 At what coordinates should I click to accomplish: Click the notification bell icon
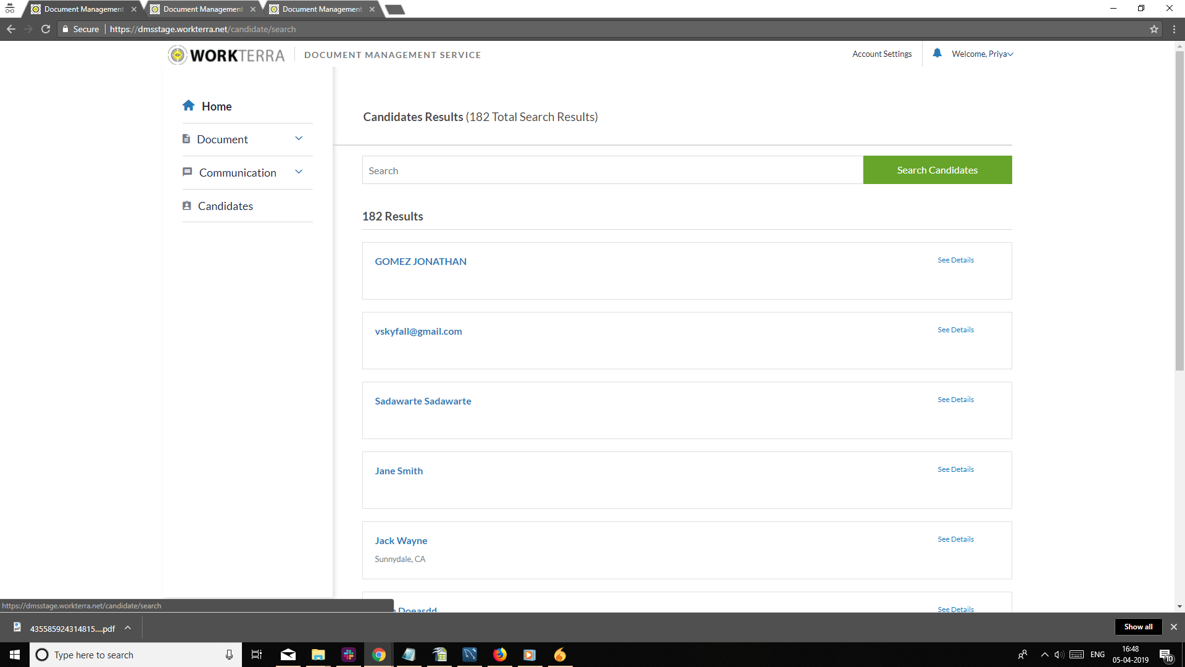click(937, 53)
